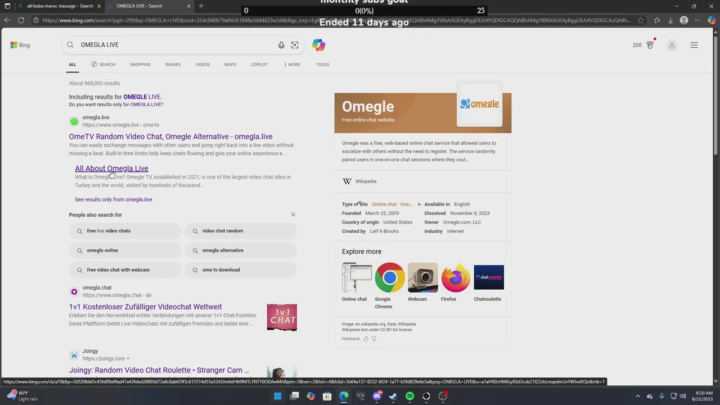Click the OMEGLE LIVE suggestion link

142,97
